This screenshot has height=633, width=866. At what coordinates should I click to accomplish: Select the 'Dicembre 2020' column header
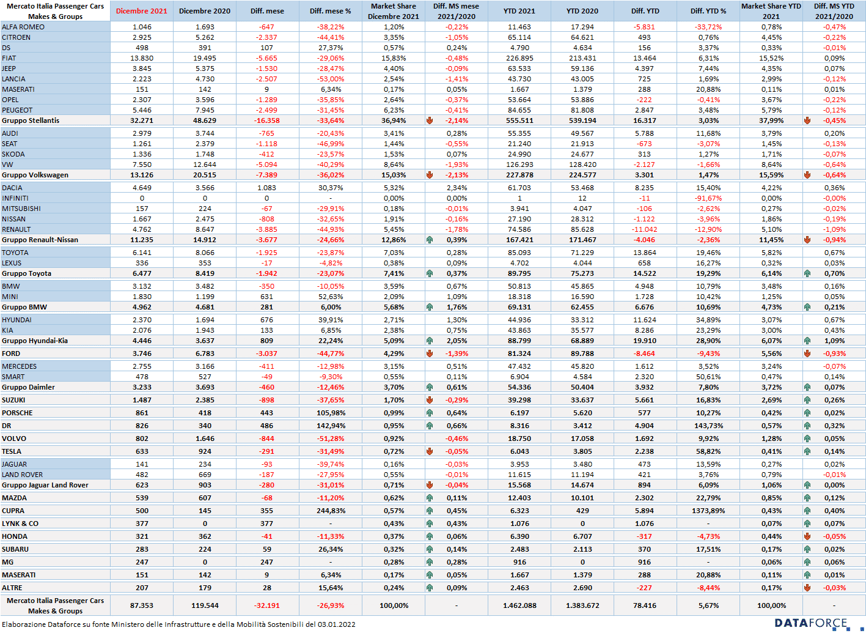click(205, 11)
